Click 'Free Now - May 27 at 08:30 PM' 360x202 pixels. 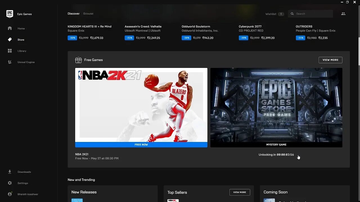click(97, 159)
